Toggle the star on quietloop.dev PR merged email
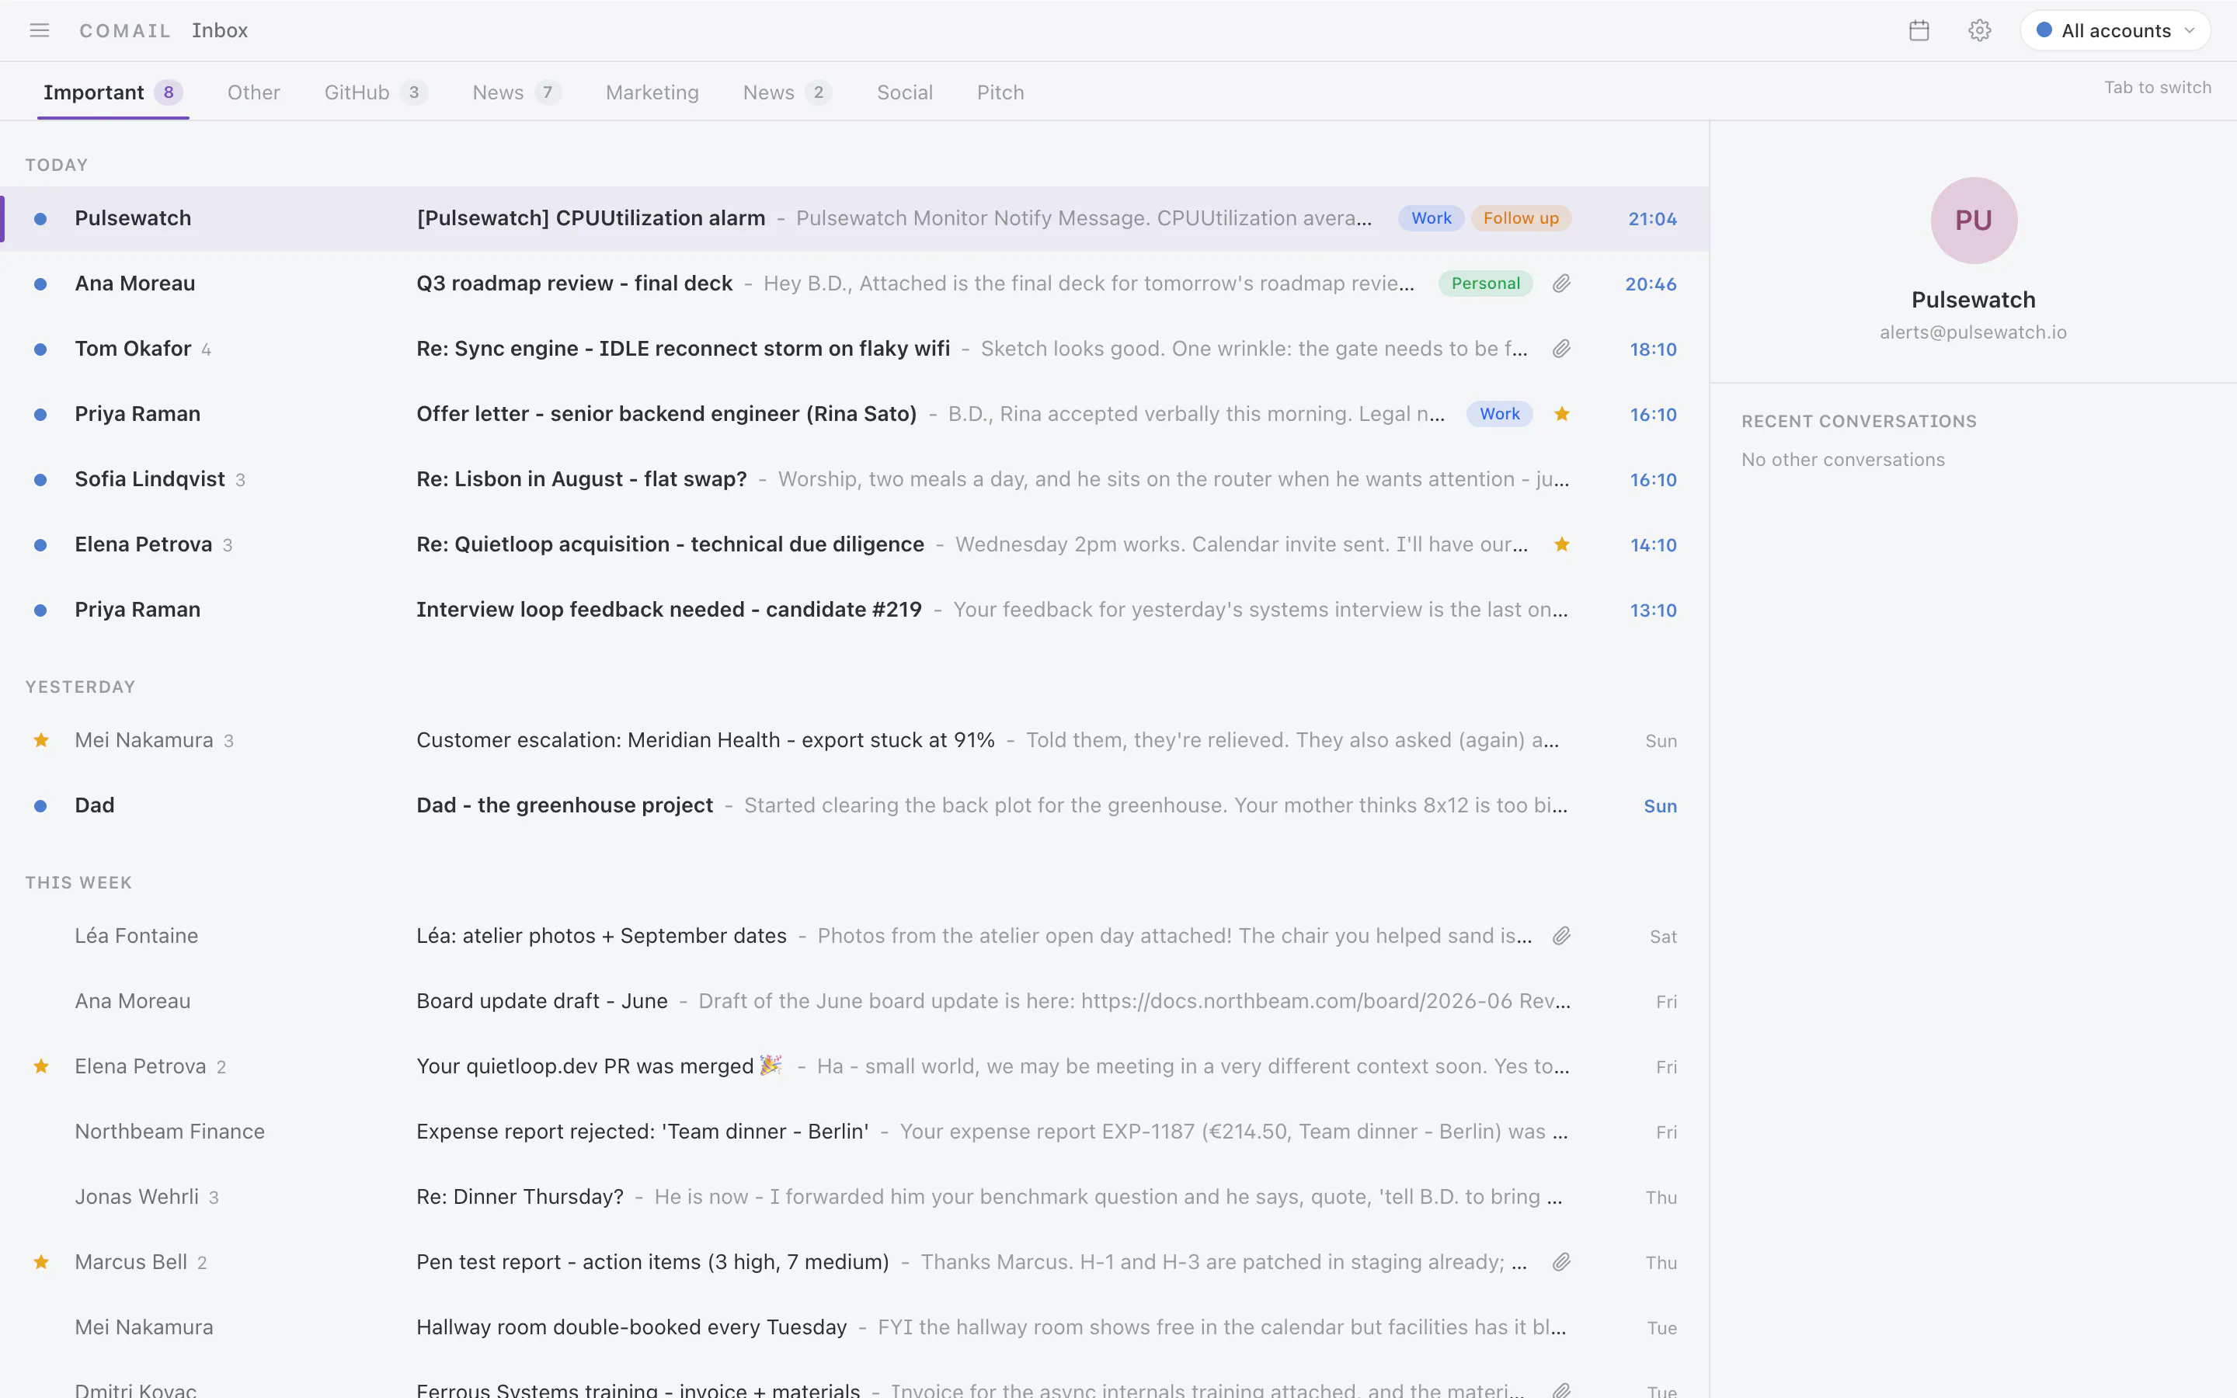Viewport: 2237px width, 1398px height. coord(40,1066)
